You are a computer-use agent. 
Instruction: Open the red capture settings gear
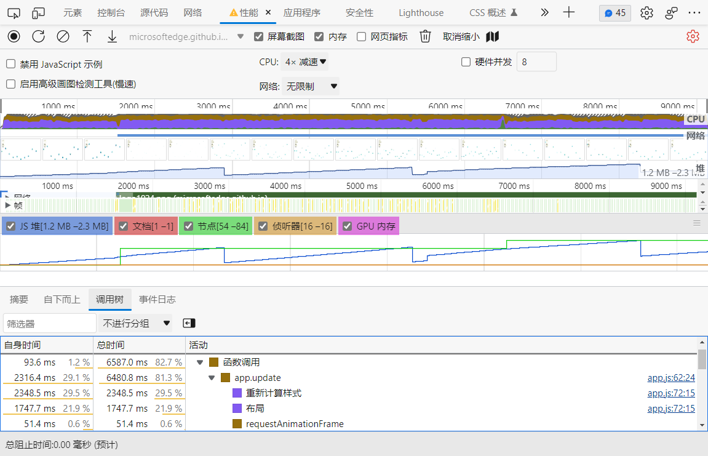[x=693, y=36]
